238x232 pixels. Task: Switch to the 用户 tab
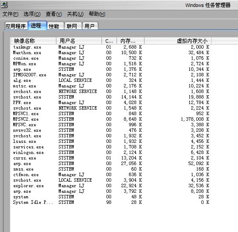point(90,26)
